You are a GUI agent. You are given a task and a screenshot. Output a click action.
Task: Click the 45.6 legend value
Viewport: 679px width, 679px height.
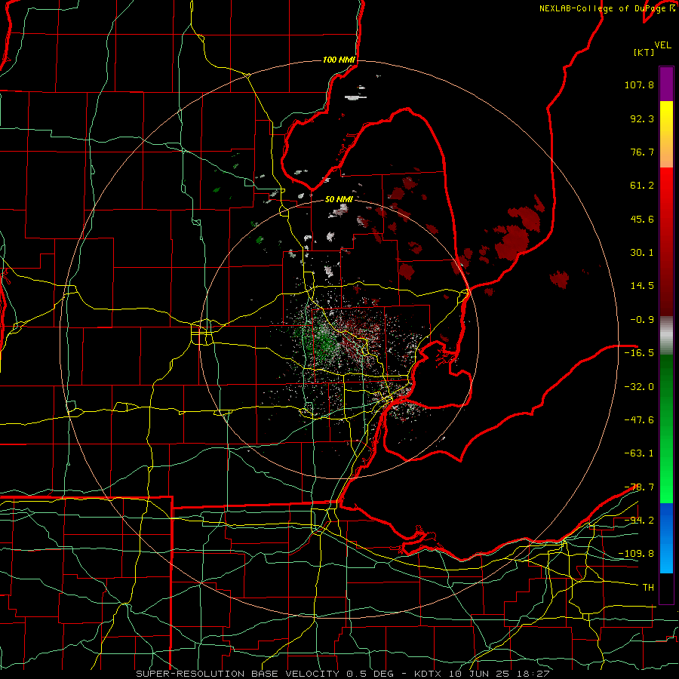pyautogui.click(x=642, y=219)
